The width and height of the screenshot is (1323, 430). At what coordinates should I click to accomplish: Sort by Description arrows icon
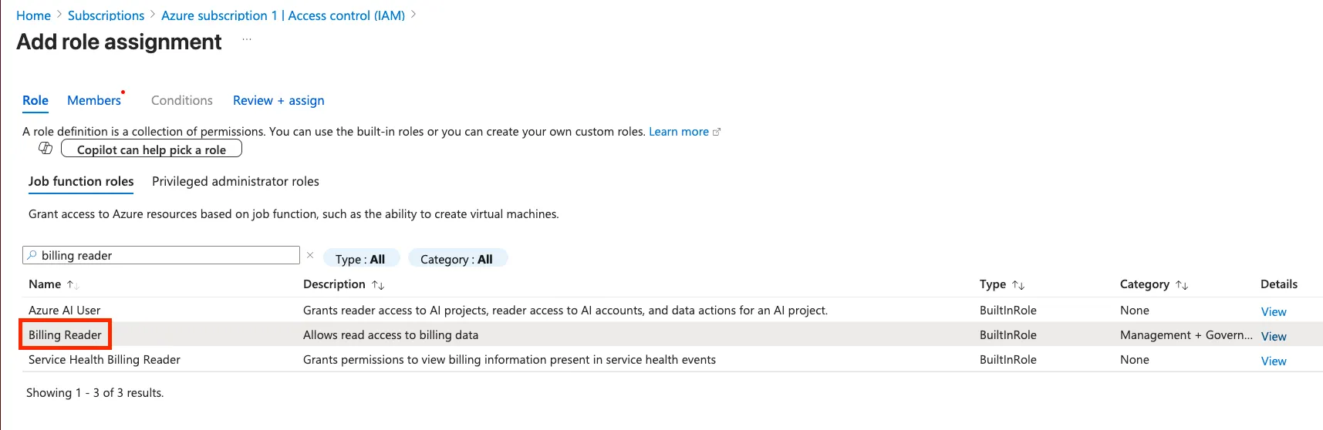click(378, 285)
